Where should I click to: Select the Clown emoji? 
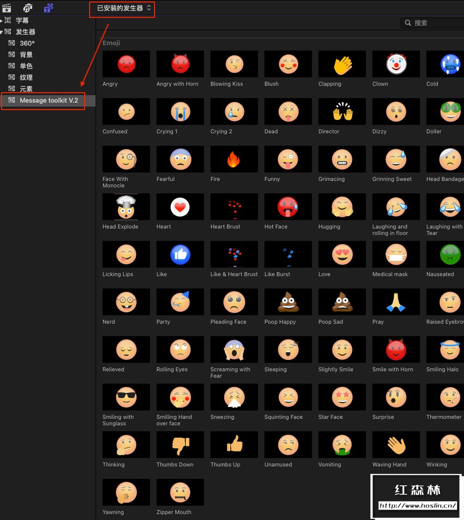[x=396, y=64]
